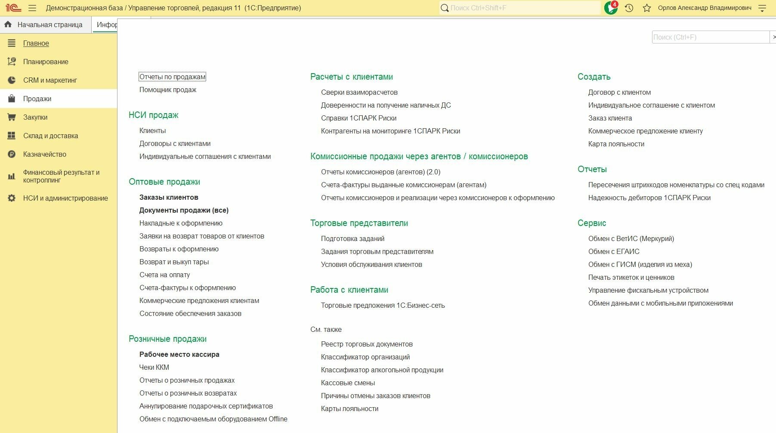
Task: Click the Склад и доставка grid icon
Action: [x=12, y=136]
